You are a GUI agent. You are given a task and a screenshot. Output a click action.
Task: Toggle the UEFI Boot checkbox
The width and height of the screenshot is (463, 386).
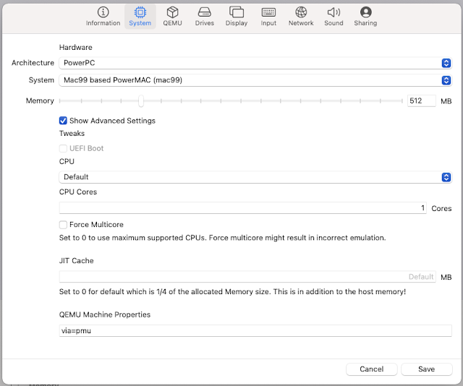point(63,148)
